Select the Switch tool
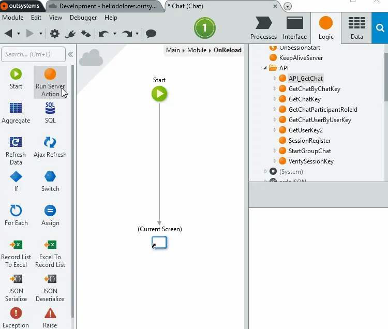The image size is (388, 329). 50,182
